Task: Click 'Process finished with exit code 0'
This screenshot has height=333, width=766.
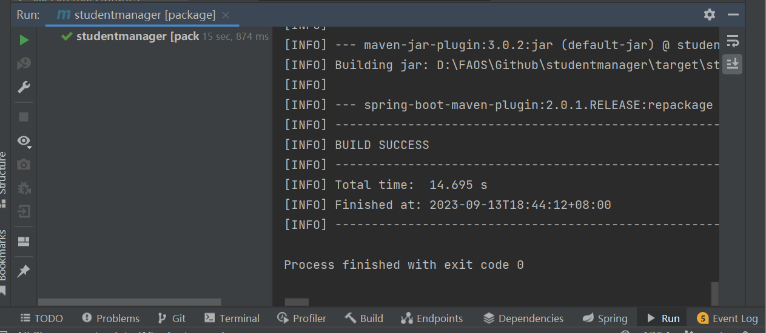Action: point(404,265)
